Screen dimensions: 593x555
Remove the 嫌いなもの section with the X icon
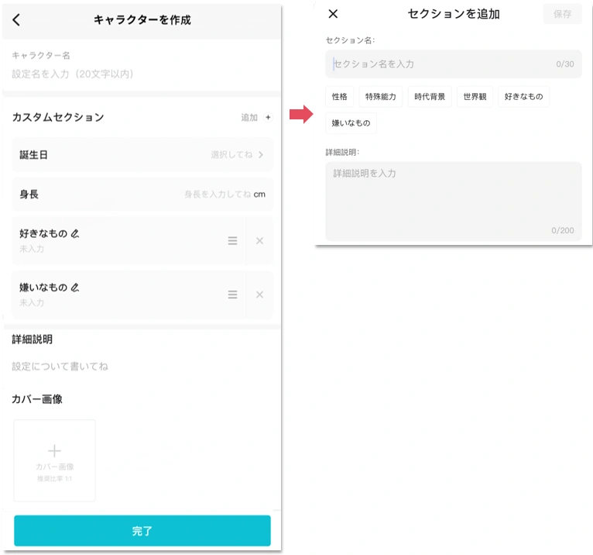(x=260, y=295)
